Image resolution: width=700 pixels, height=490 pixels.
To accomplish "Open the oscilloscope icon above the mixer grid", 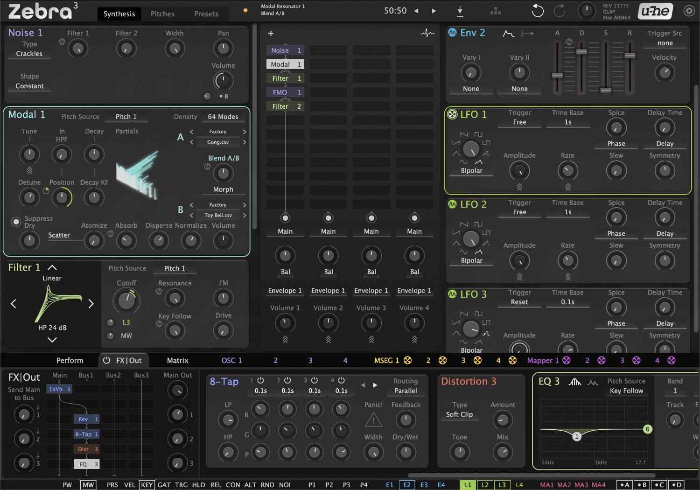I will click(427, 33).
